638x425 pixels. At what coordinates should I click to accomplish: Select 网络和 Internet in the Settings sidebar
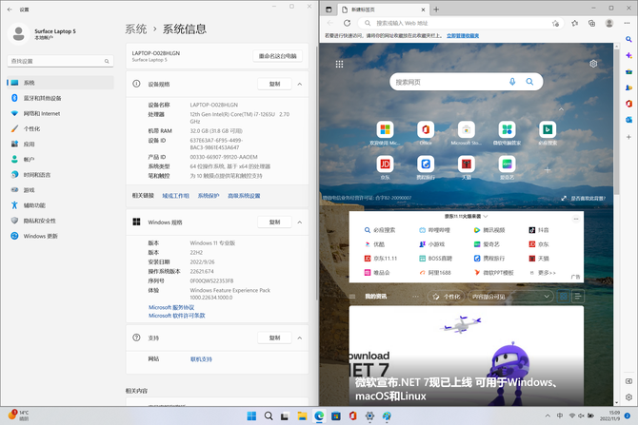(x=60, y=113)
